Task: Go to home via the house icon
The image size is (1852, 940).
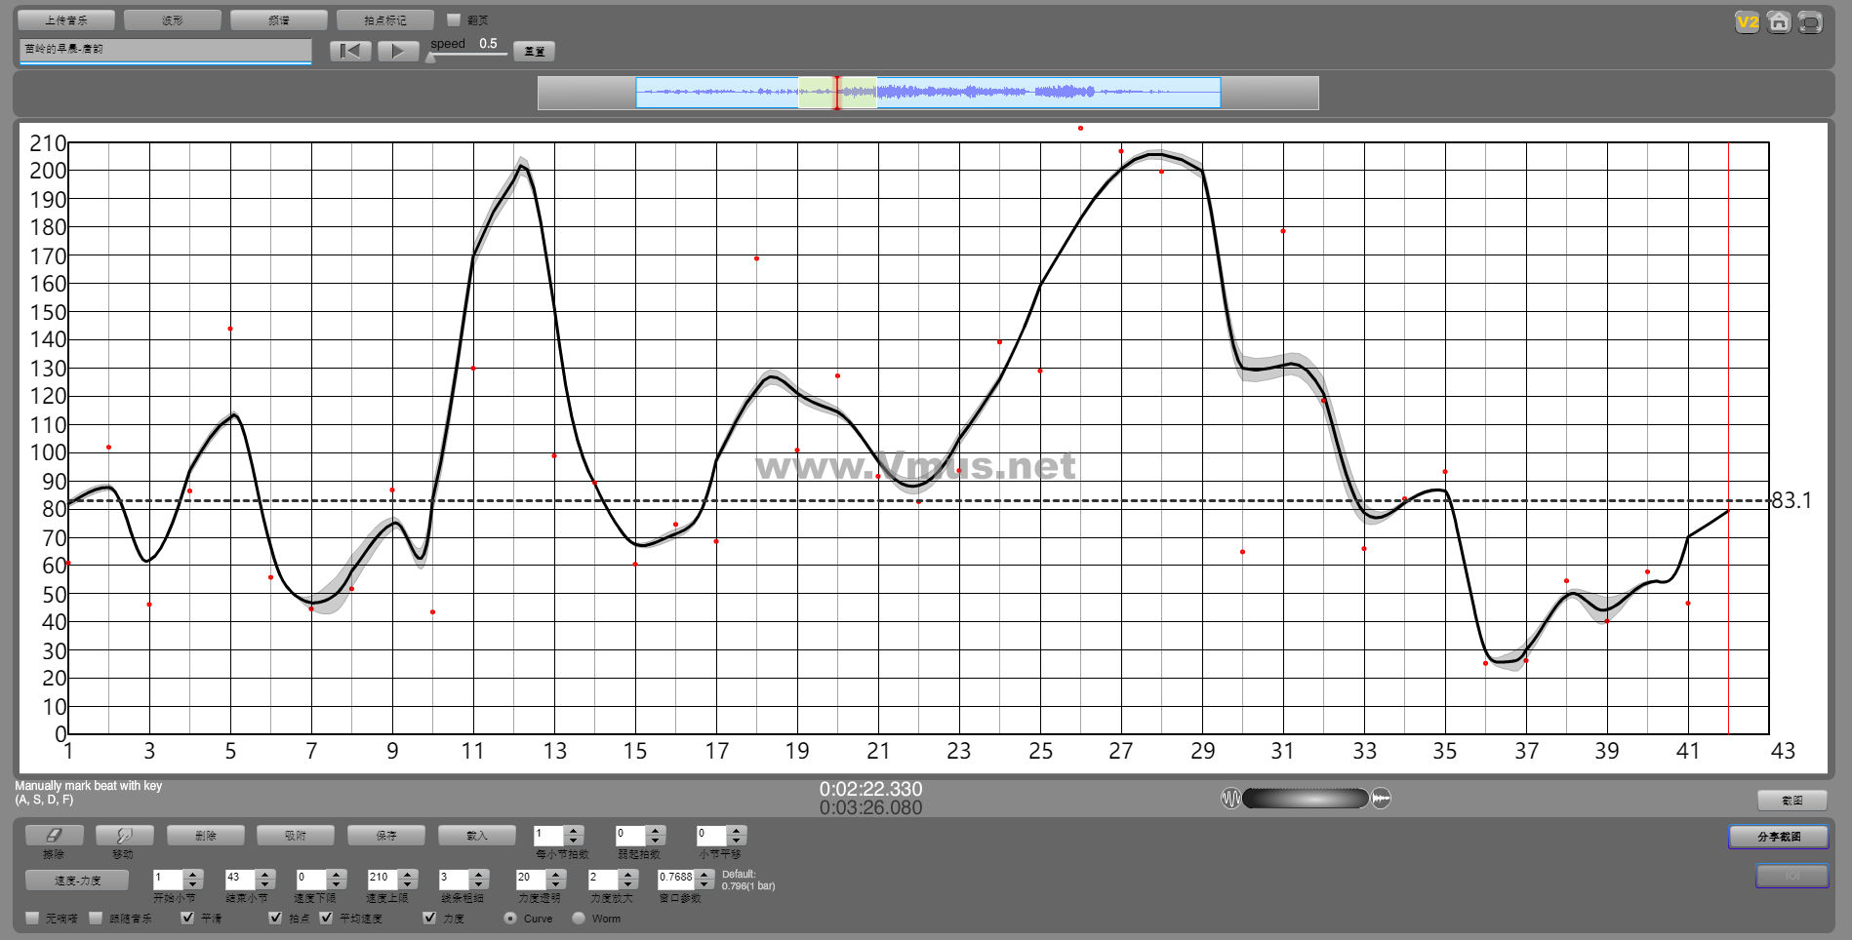Action: 1779,22
